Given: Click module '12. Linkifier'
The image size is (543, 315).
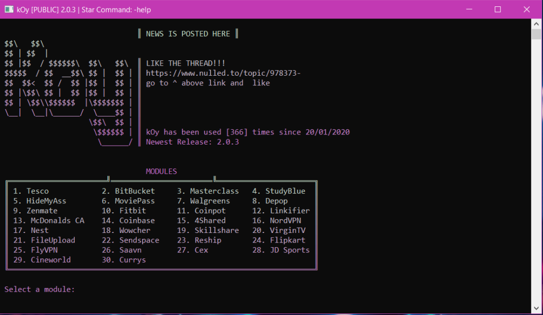Looking at the screenshot, I should [281, 211].
